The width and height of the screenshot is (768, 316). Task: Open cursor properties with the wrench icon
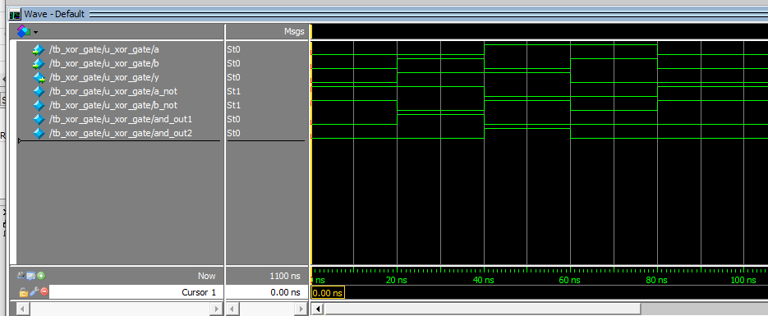click(x=34, y=291)
